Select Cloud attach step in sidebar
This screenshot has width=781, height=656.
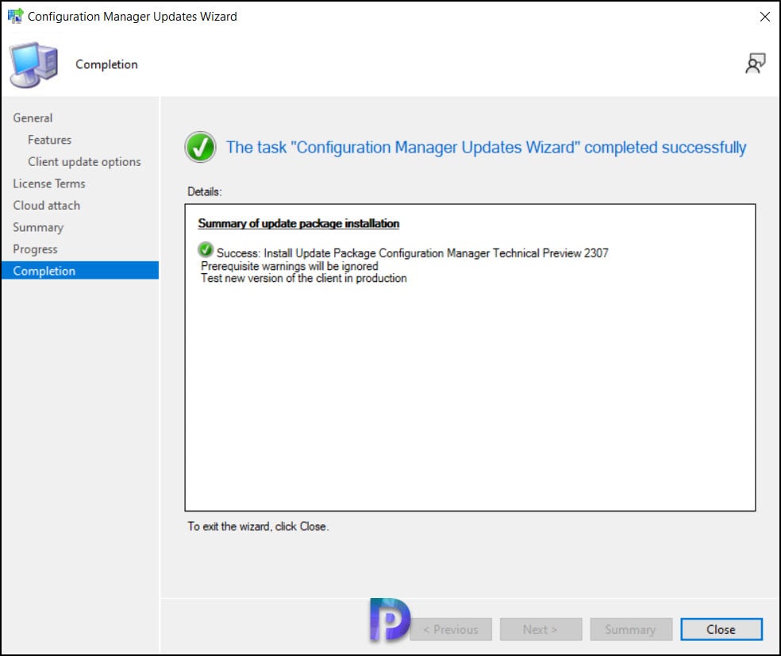click(46, 206)
